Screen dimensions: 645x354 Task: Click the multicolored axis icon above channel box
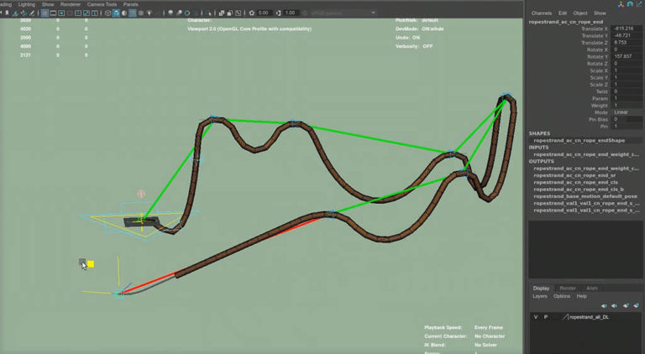(x=621, y=4)
